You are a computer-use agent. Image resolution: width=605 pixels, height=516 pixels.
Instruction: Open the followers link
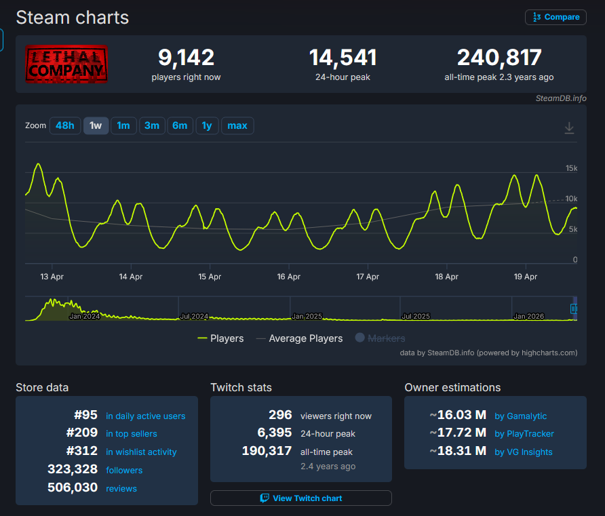124,470
